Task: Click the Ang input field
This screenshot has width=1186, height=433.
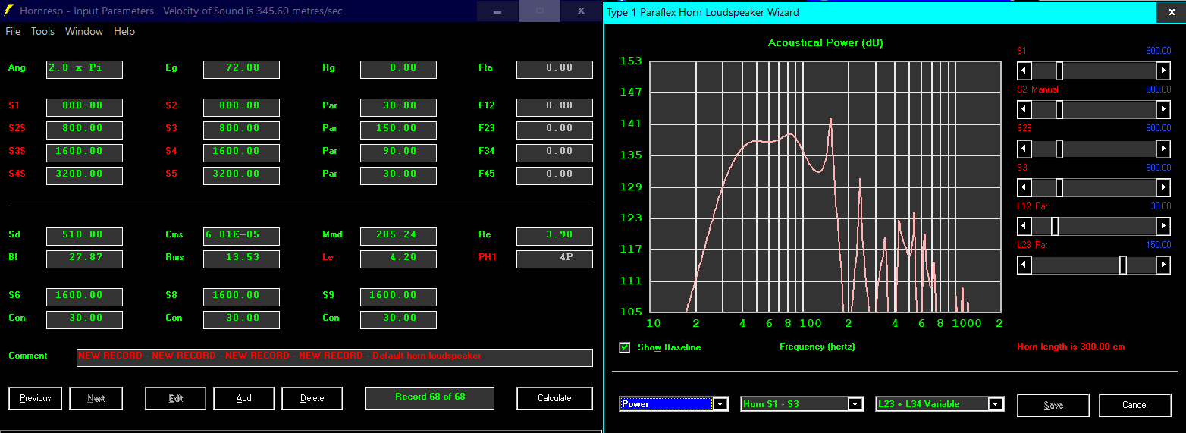Action: (x=84, y=69)
